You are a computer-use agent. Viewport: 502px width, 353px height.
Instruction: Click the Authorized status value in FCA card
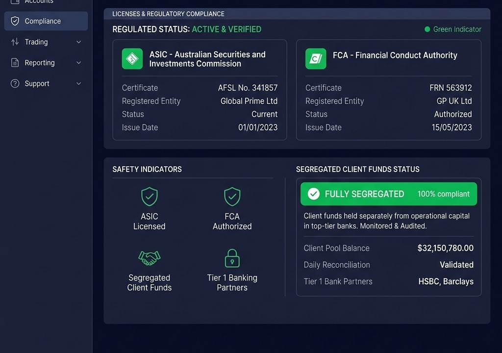tap(453, 114)
